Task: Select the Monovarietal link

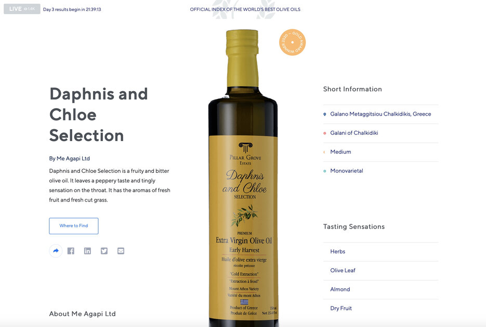Action: point(347,171)
